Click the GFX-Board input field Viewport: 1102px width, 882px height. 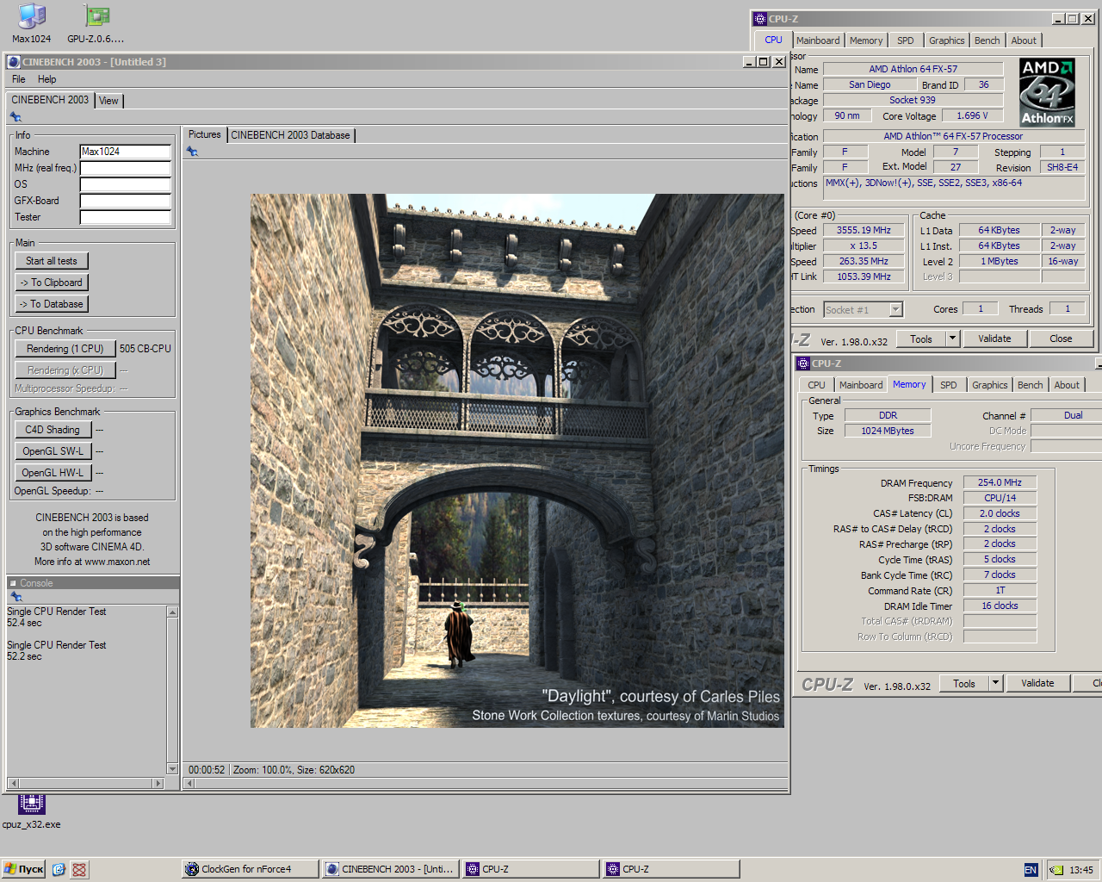(x=126, y=201)
